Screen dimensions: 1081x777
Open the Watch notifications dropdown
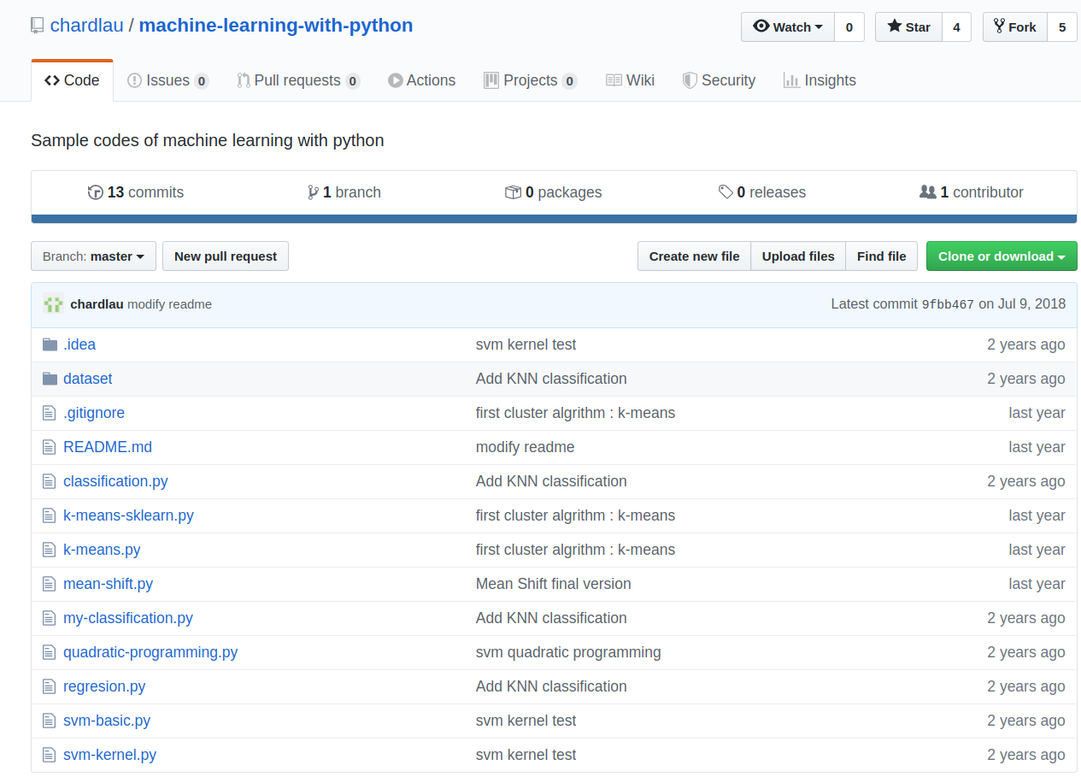click(x=787, y=26)
